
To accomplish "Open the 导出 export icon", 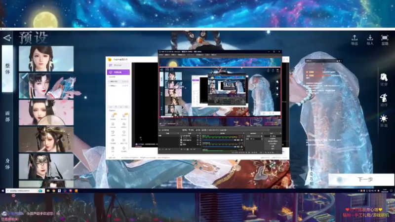I will click(355, 40).
